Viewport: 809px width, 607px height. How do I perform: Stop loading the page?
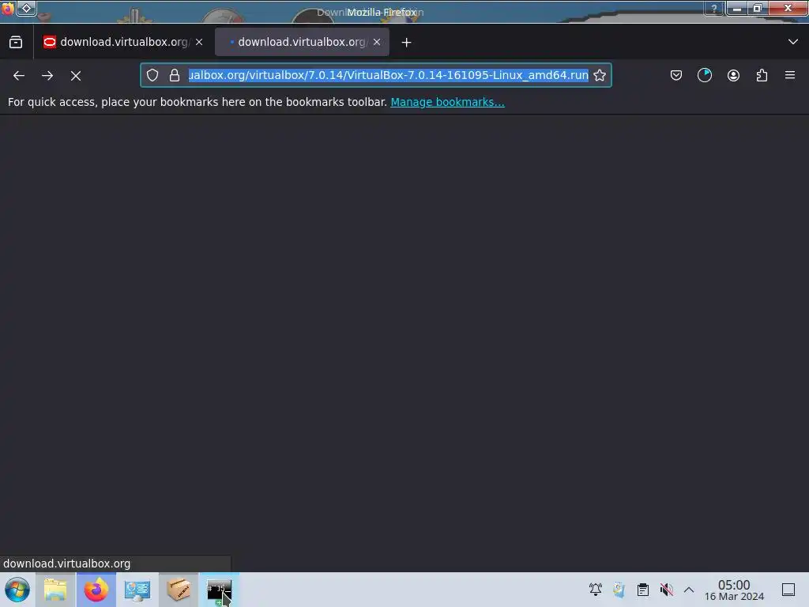[x=76, y=76]
